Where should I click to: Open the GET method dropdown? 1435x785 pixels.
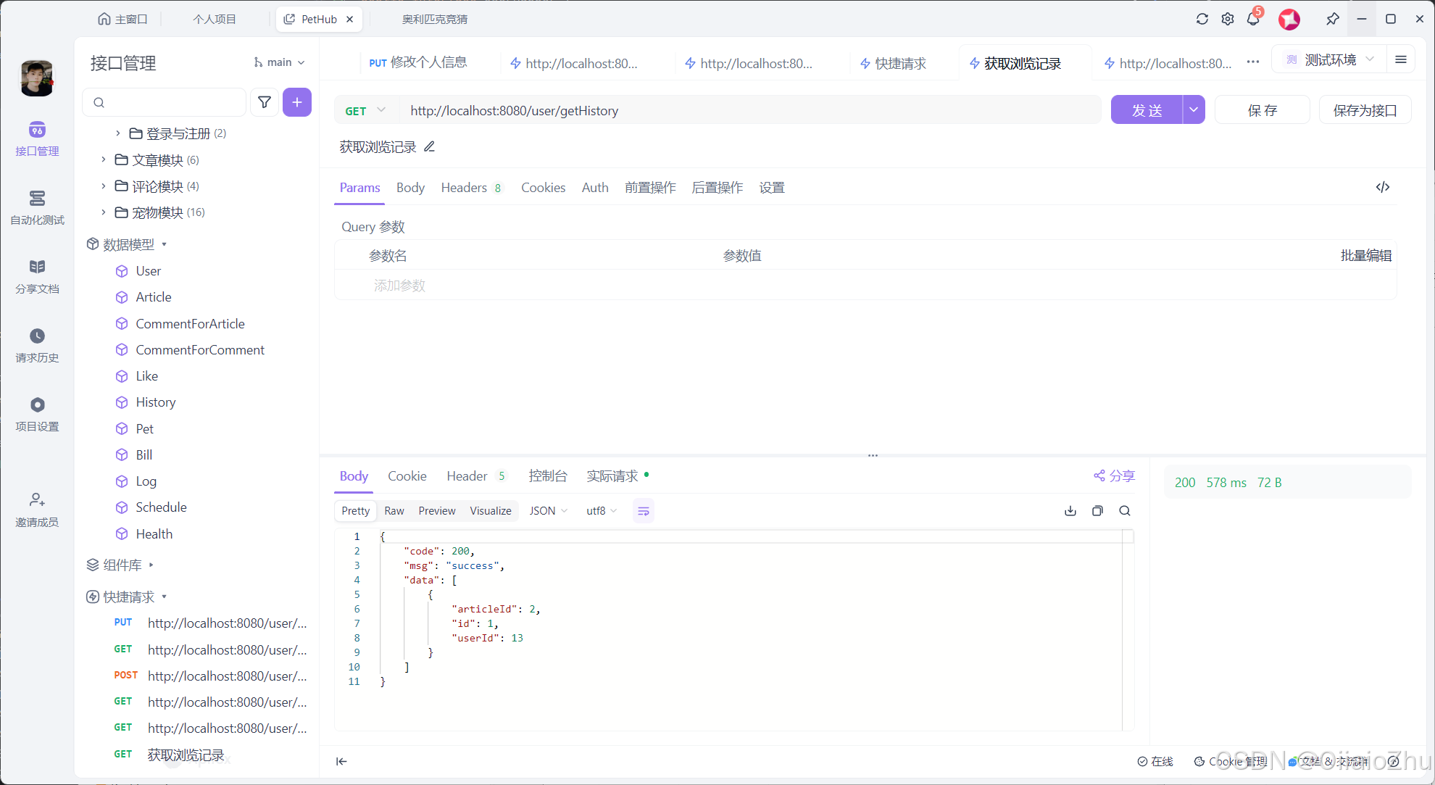point(366,110)
